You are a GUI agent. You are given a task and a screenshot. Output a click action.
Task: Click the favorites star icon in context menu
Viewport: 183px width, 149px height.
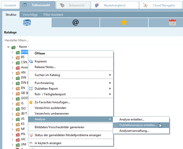pyautogui.click(x=31, y=102)
